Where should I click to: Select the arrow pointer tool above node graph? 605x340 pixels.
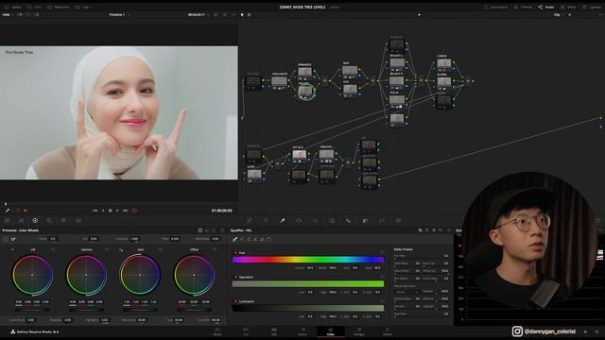242,15
